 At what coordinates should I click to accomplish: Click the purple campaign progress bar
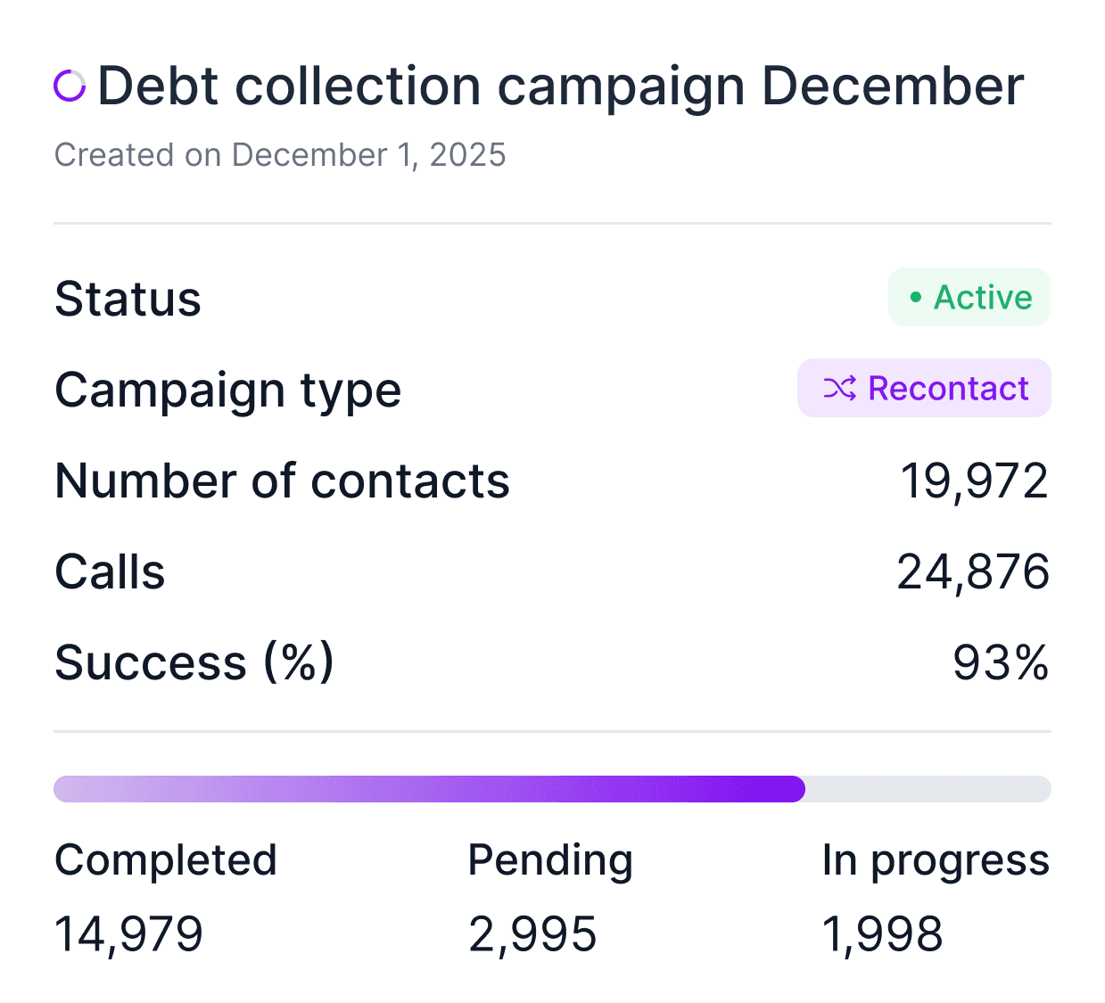click(428, 789)
